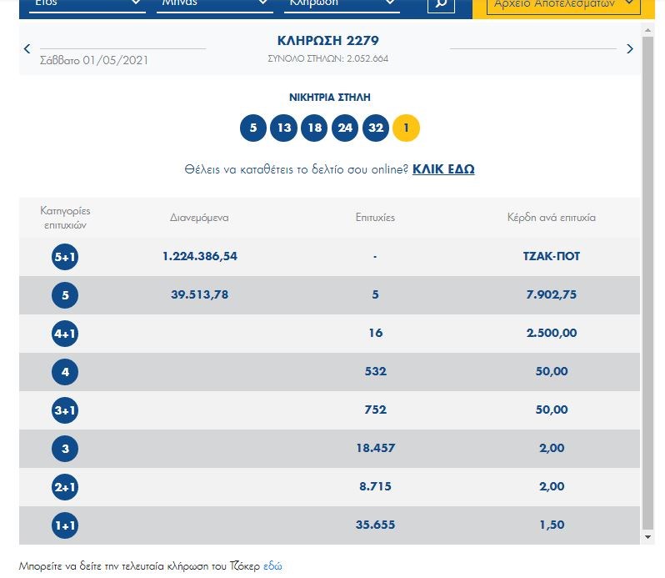Click the Διανεμόμενα column header
Screen dimensions: 665x578
point(199,218)
